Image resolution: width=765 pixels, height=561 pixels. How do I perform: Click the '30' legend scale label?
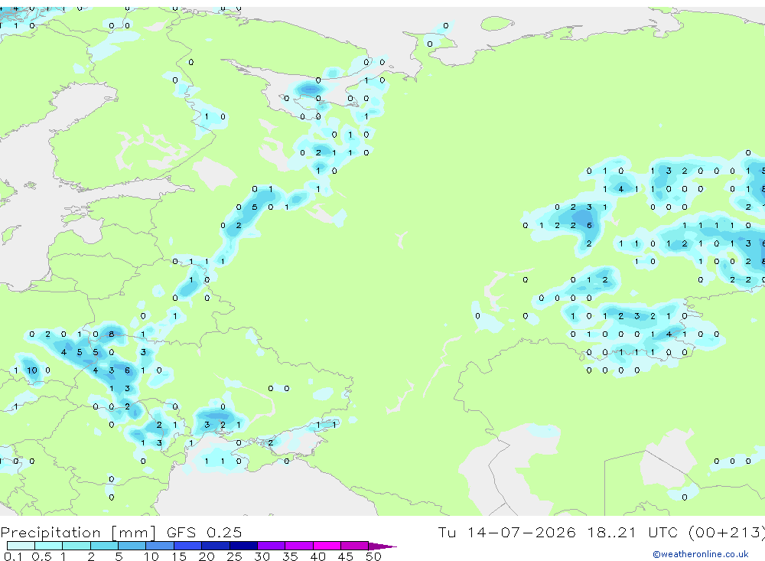click(x=262, y=556)
